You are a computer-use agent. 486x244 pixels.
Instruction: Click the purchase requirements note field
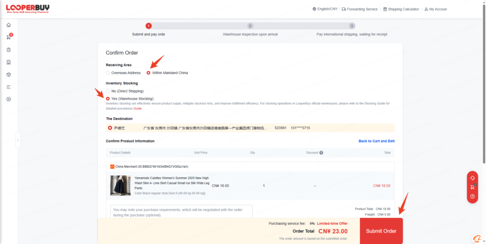181,212
